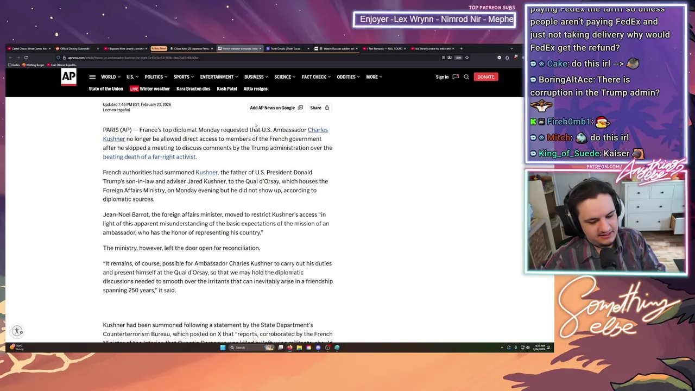Switch to the Kalshi News tab
This screenshot has height=391, width=695.
click(x=159, y=48)
